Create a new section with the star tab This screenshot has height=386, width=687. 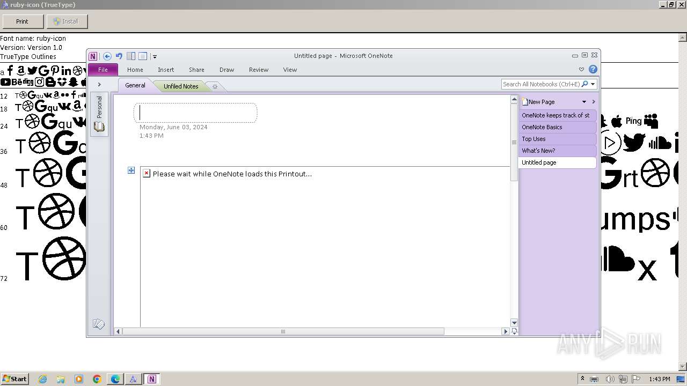tap(215, 86)
